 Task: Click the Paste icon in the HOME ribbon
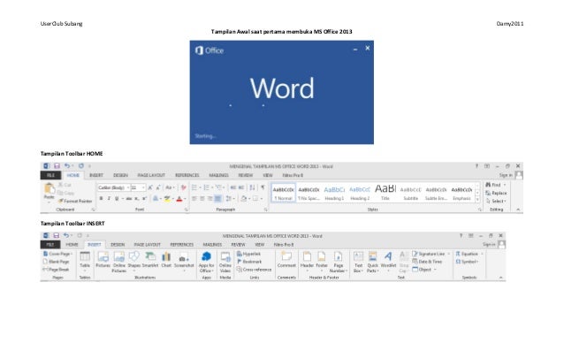pos(49,188)
